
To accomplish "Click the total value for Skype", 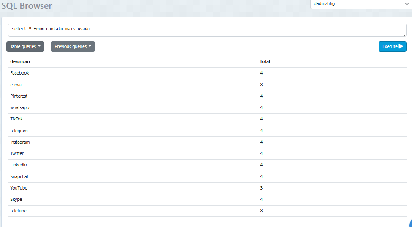I will click(x=261, y=200).
